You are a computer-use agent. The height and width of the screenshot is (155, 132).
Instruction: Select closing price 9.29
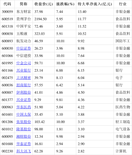[x=38, y=100]
